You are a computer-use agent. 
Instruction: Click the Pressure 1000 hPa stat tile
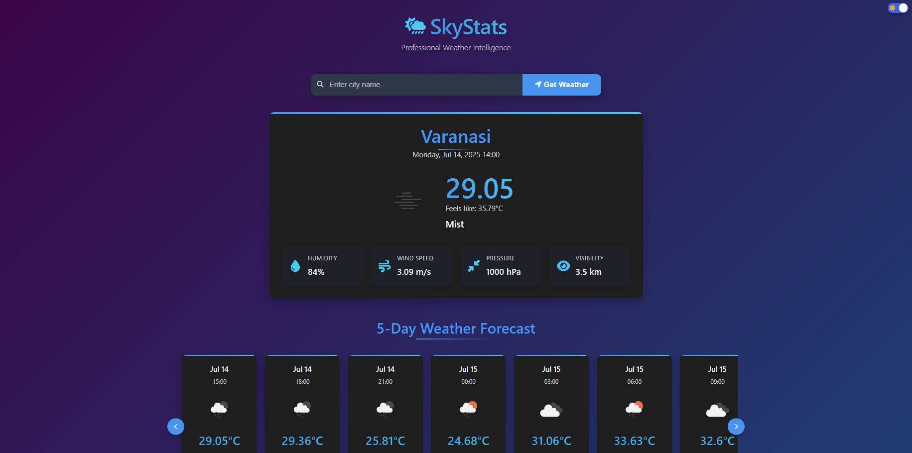[x=501, y=266]
